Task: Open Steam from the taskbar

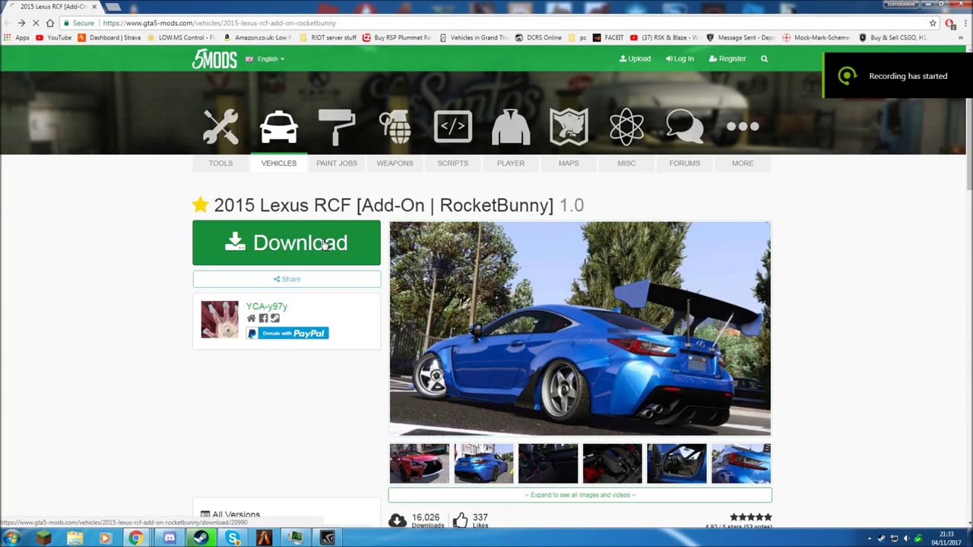Action: (201, 538)
